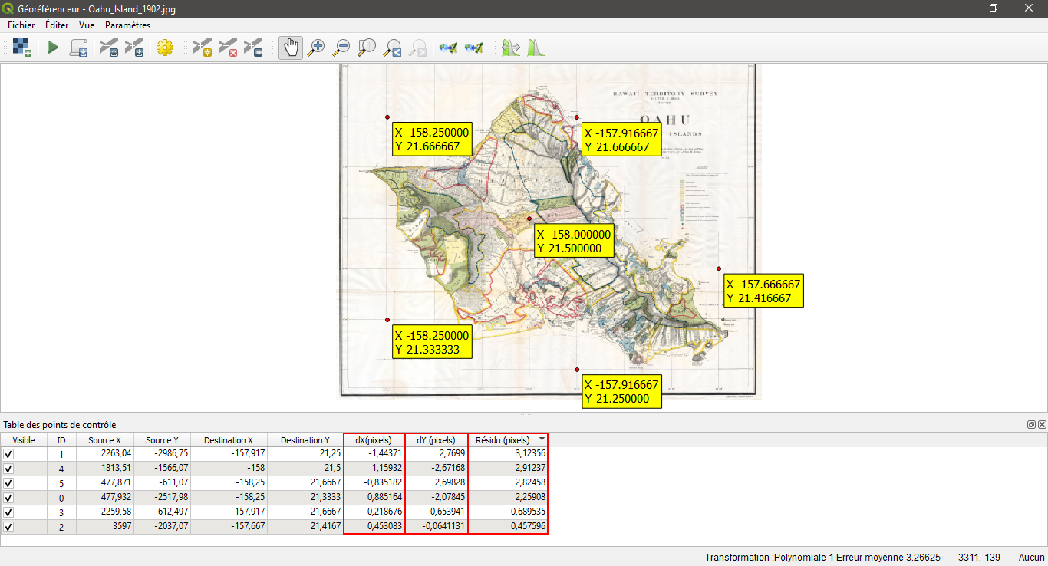Image resolution: width=1048 pixels, height=566 pixels.
Task: Click the Zoom last icon
Action: tap(392, 48)
